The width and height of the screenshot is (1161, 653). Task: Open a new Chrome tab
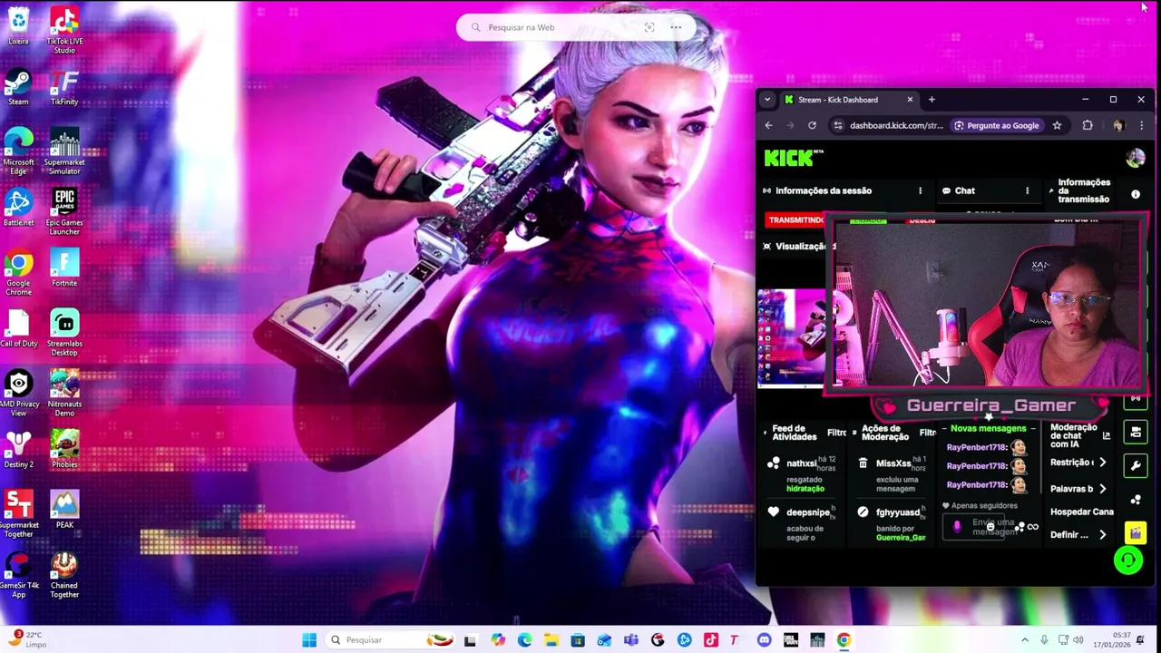(x=932, y=100)
